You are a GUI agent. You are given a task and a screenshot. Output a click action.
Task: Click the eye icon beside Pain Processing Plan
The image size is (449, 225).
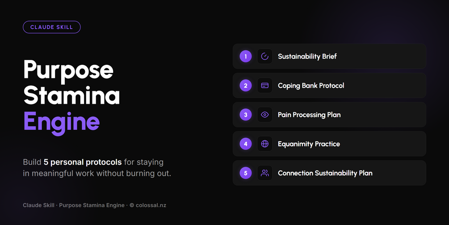point(264,115)
